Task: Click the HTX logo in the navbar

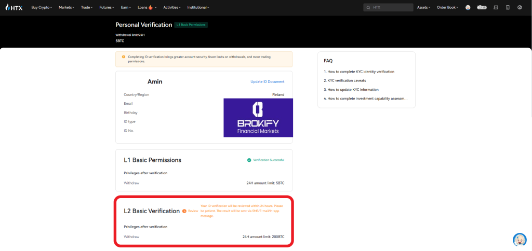Action: (15, 7)
